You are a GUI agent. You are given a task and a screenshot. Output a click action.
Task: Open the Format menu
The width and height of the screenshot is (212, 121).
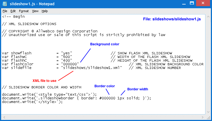[24, 11]
